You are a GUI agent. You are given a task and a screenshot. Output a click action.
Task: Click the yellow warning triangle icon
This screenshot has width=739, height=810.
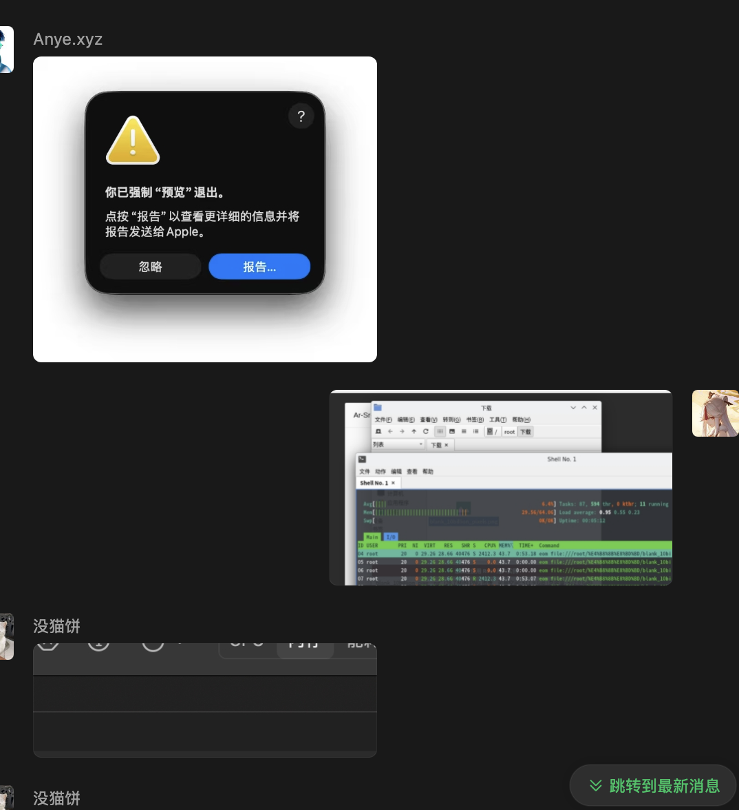133,141
